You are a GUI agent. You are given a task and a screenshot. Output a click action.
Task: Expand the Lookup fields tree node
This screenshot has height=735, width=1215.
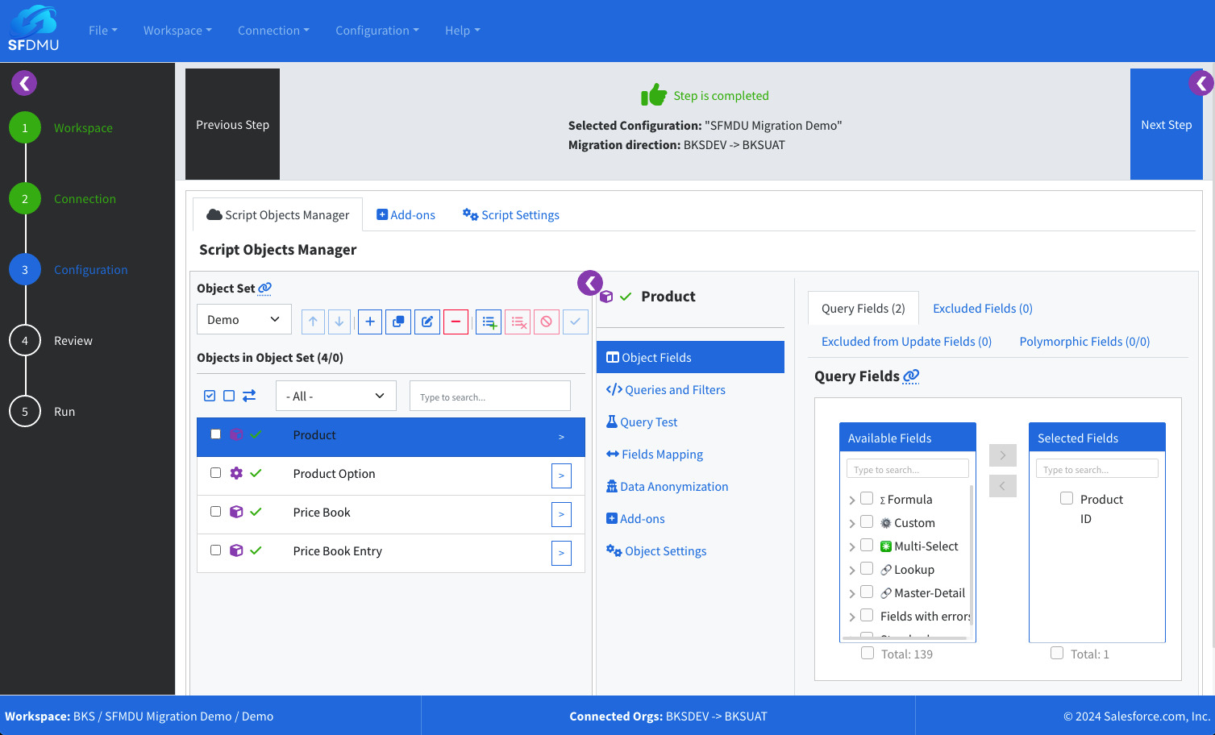pos(852,571)
